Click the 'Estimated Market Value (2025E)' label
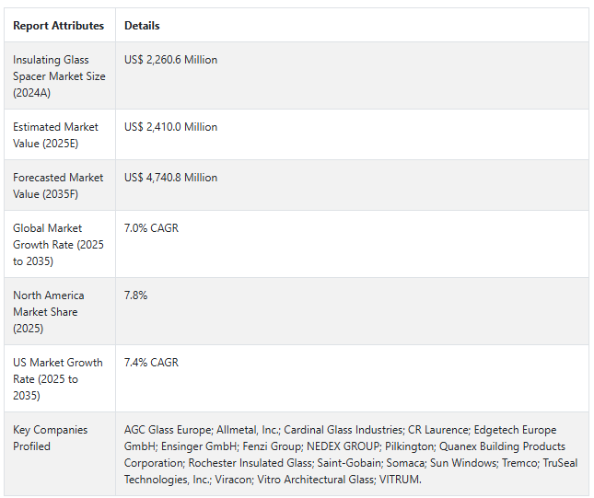This screenshot has width=594, height=498. click(x=57, y=135)
